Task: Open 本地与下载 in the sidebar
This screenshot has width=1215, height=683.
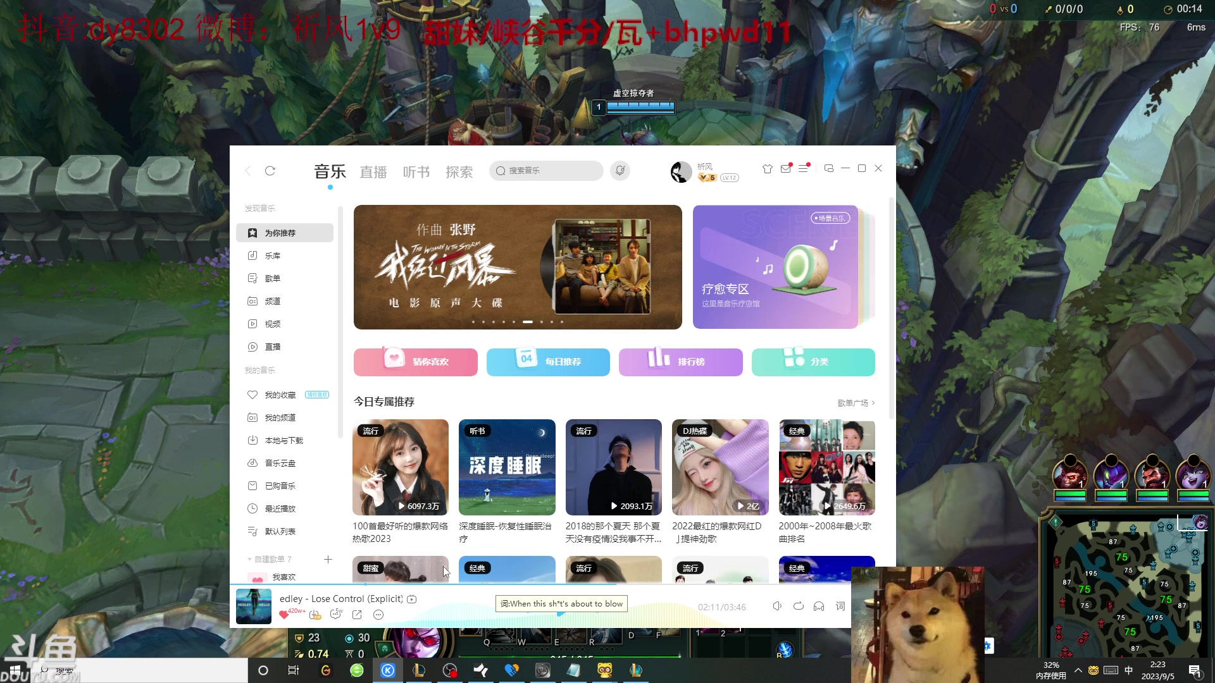Action: [x=285, y=440]
